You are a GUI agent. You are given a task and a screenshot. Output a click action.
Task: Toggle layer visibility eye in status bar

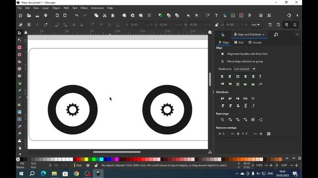88,165
